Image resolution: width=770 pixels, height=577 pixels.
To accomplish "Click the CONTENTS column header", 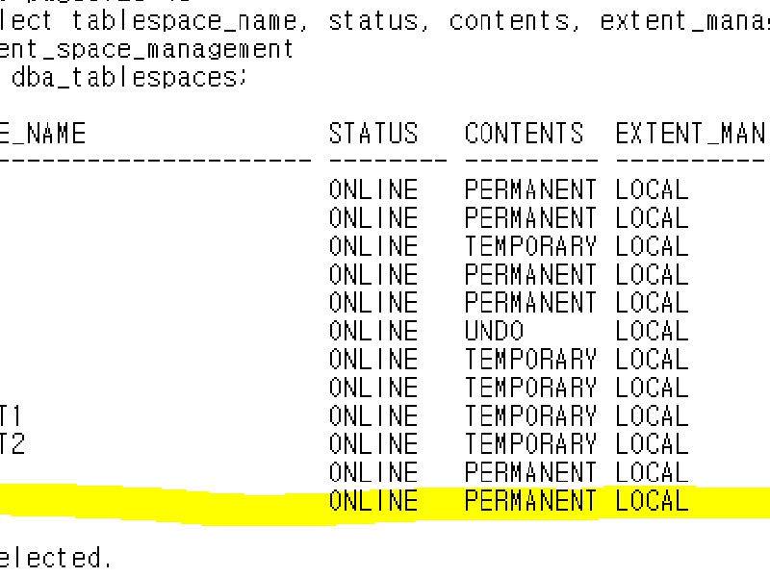I will [524, 134].
